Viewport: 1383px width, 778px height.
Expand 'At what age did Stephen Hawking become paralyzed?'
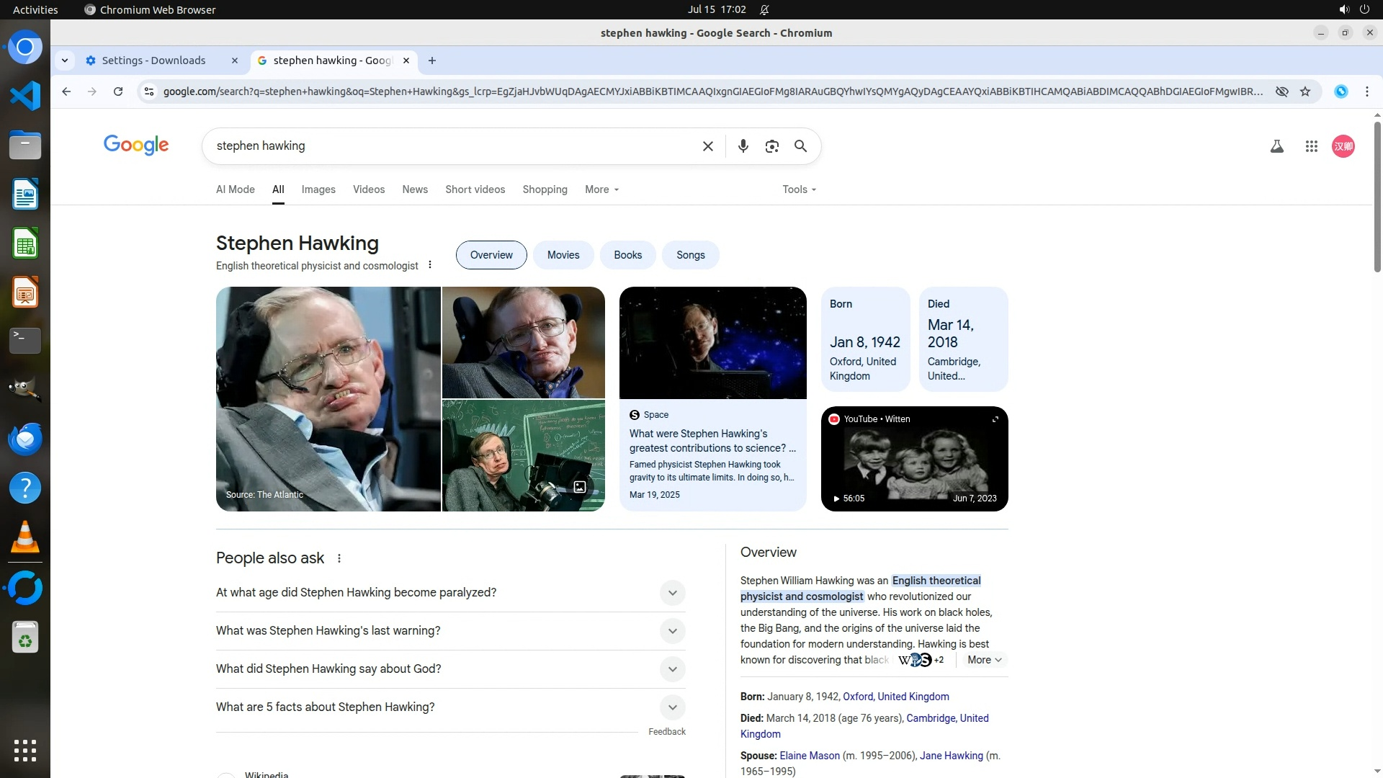tap(672, 593)
